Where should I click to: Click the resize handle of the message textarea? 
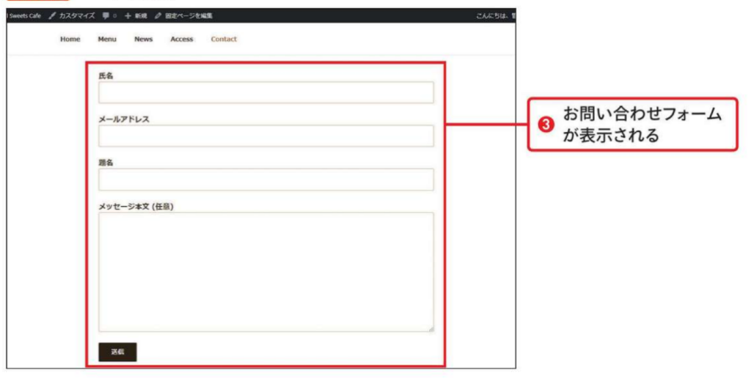click(431, 329)
